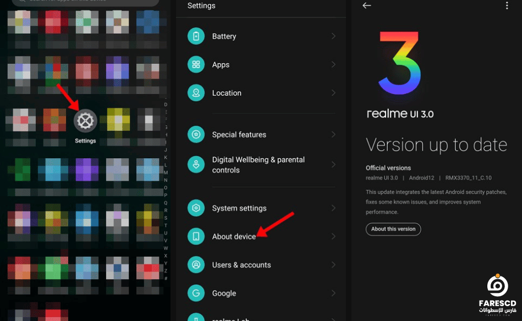Tap the Special features star icon
This screenshot has height=321, width=522.
pos(196,134)
